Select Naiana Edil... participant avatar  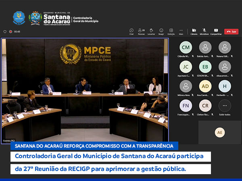click(x=225, y=47)
